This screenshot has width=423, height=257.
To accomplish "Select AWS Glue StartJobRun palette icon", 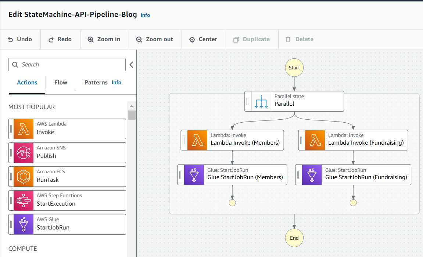I will point(24,224).
